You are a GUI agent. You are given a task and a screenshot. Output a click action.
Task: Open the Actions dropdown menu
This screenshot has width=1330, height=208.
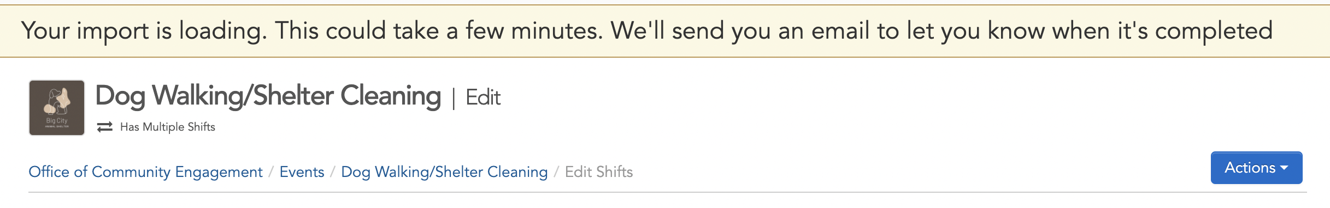pyautogui.click(x=1256, y=168)
